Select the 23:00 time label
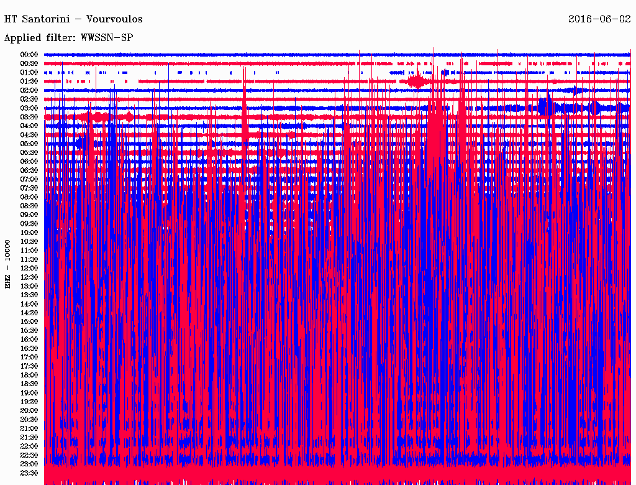 (x=29, y=464)
